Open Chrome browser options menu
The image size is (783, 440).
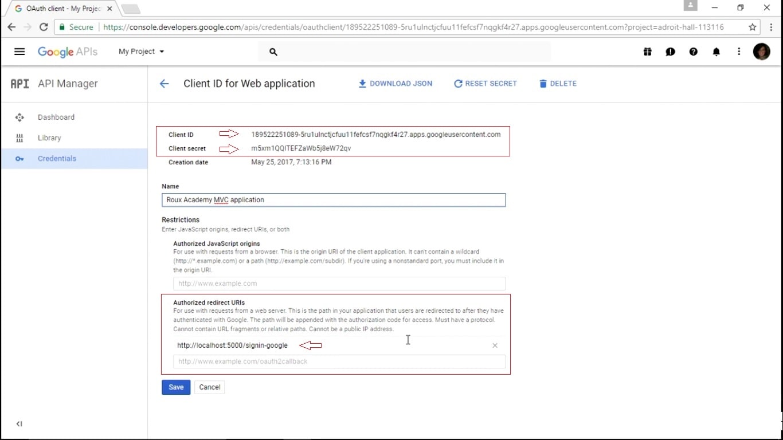[770, 26]
